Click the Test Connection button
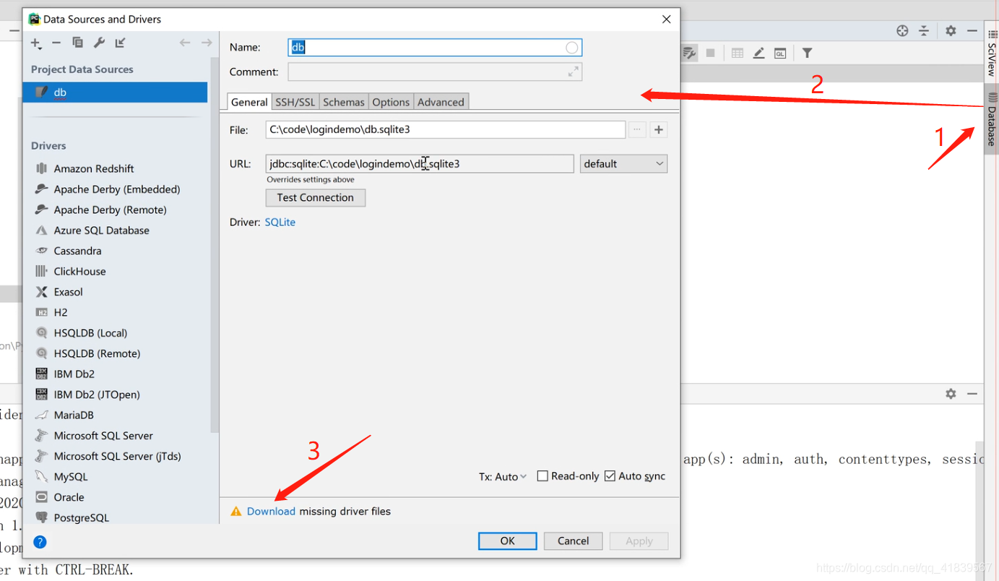 pos(316,197)
